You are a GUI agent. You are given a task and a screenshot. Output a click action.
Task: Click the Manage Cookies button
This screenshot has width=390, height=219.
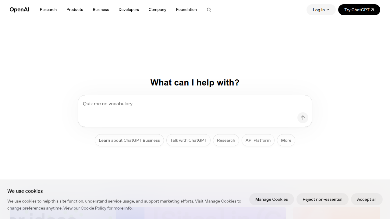(x=271, y=199)
